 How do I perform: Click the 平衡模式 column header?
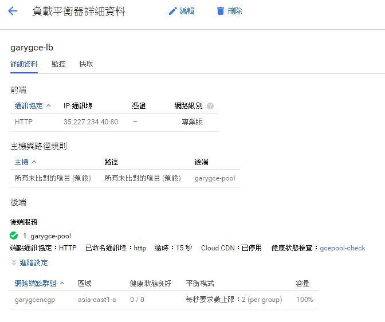(x=200, y=284)
